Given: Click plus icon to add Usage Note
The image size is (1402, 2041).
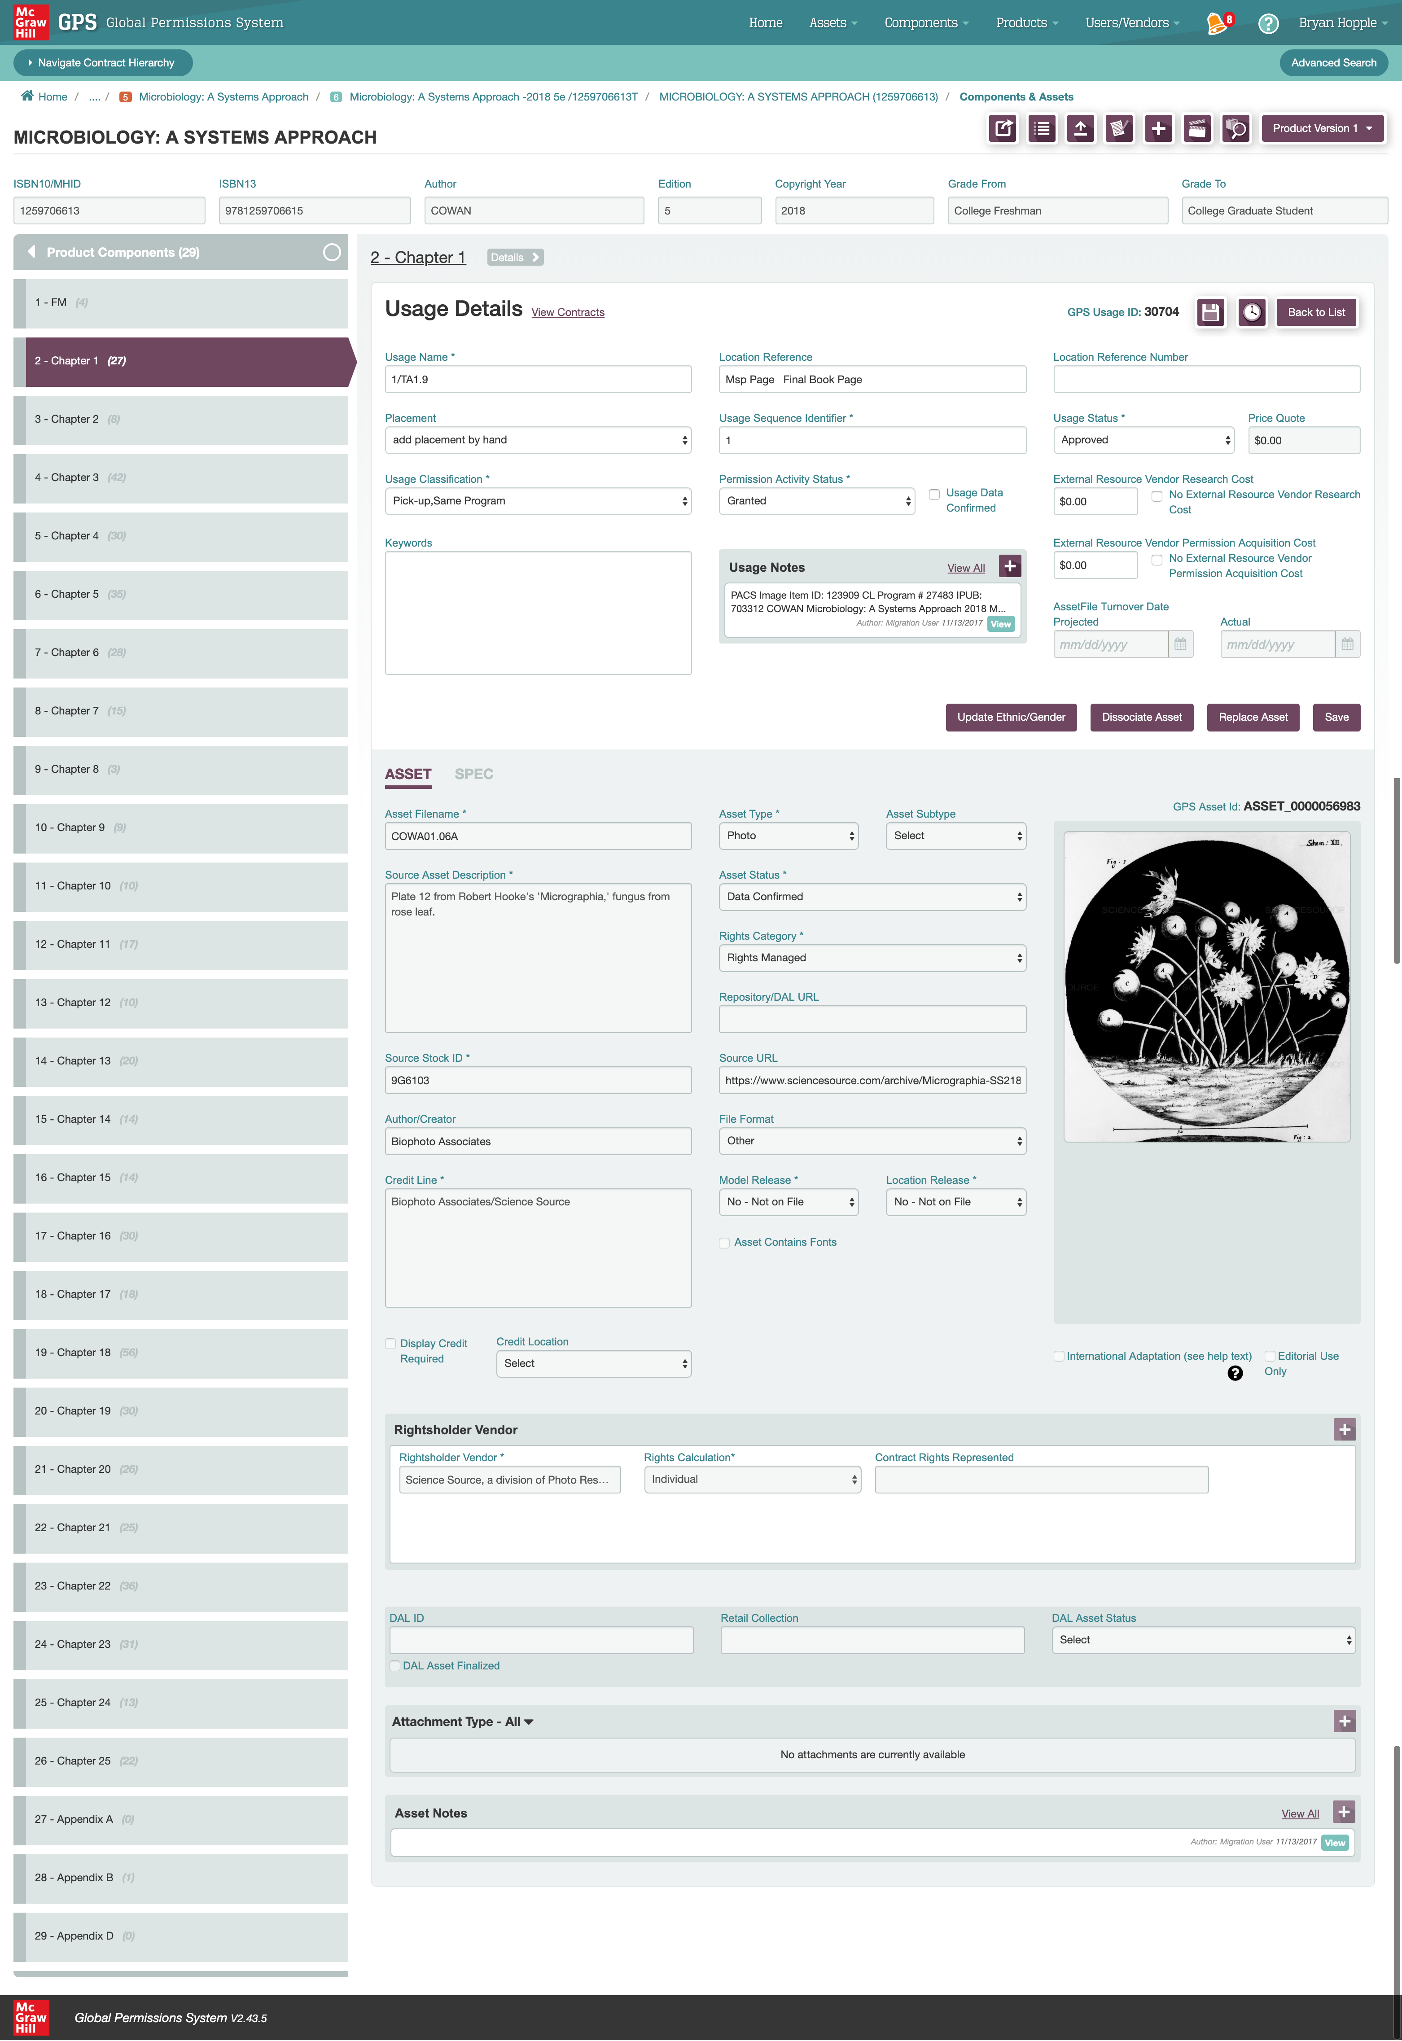Looking at the screenshot, I should 1010,566.
